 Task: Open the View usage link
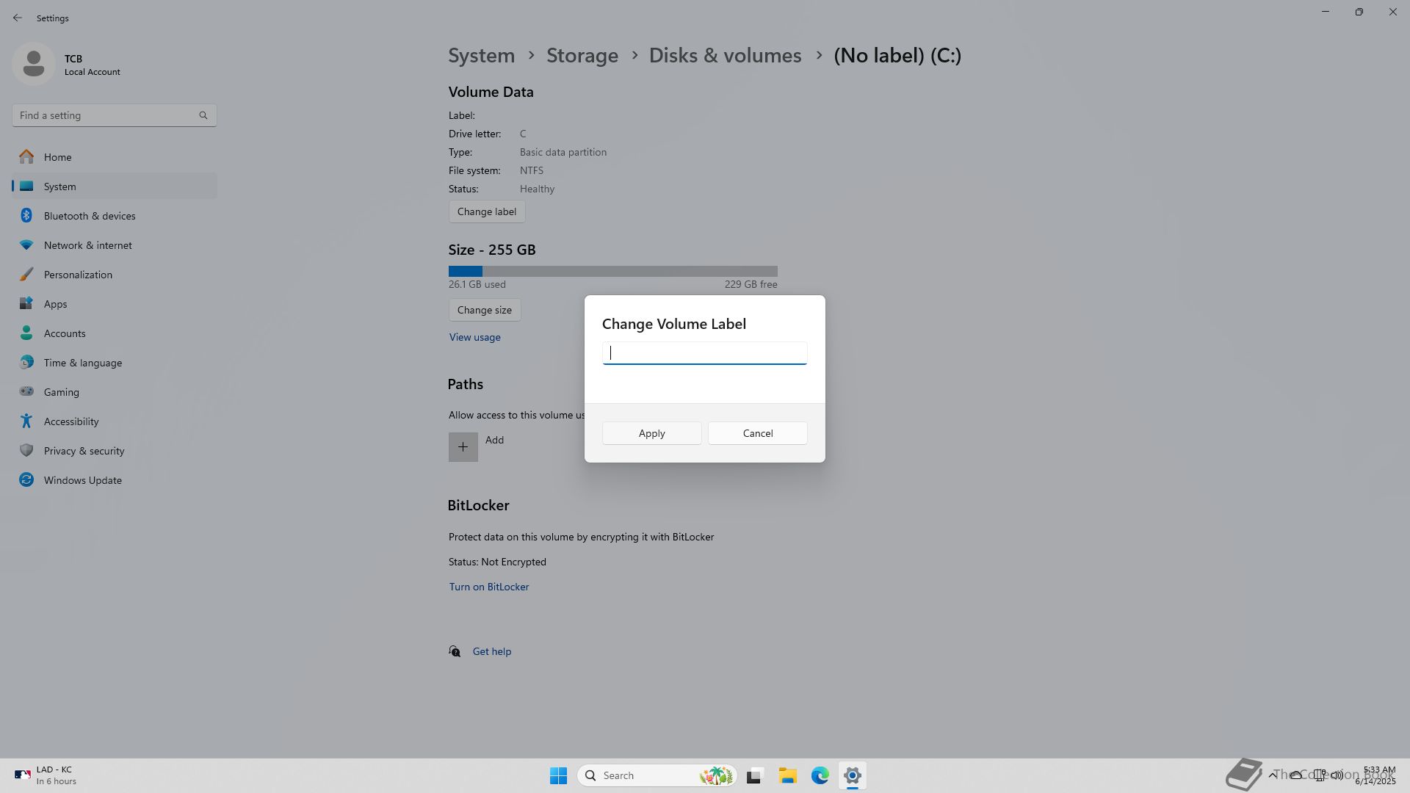[x=474, y=337]
